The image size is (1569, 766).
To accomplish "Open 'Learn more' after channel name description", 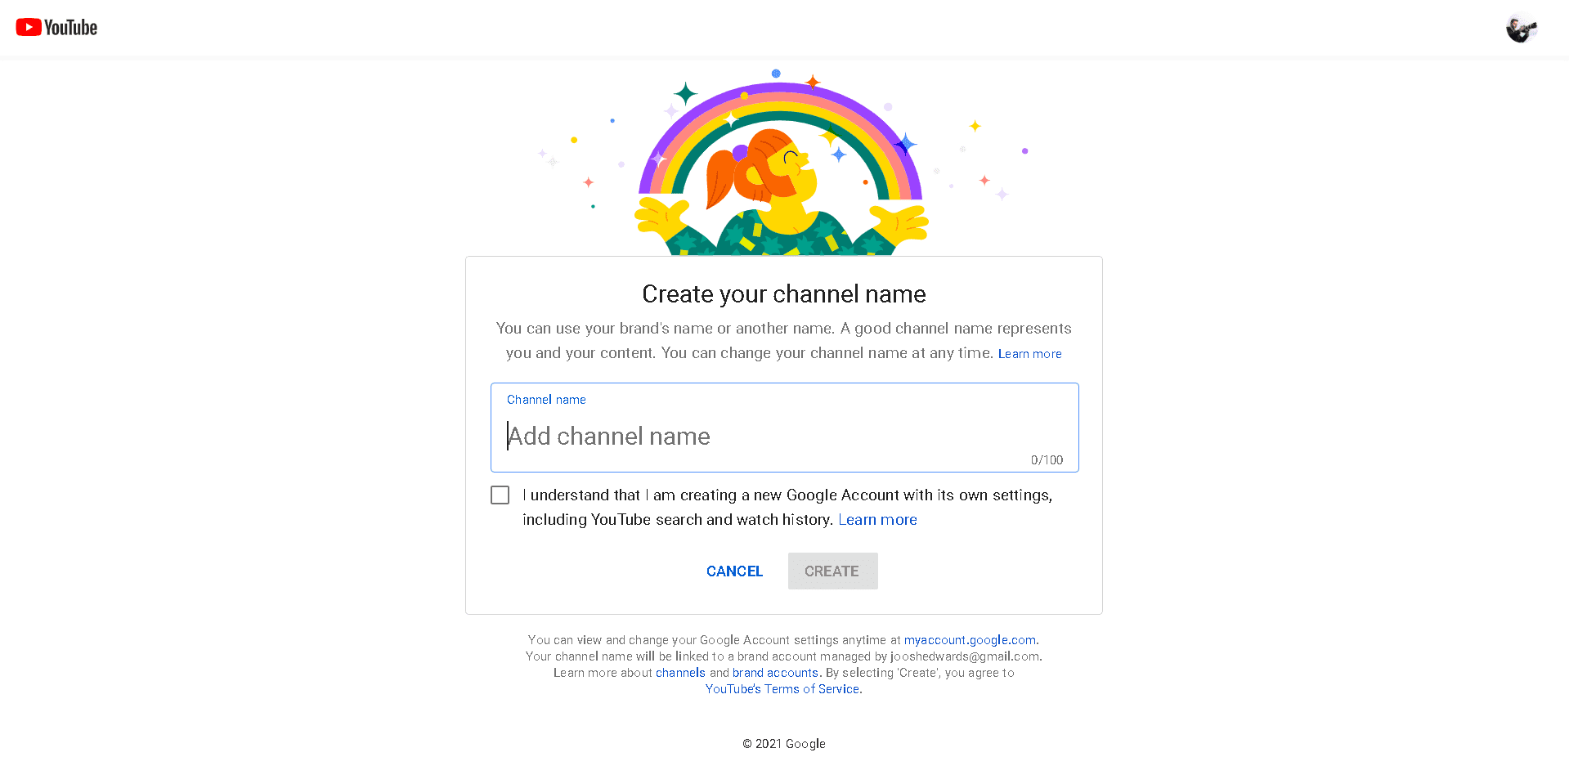I will click(1029, 353).
